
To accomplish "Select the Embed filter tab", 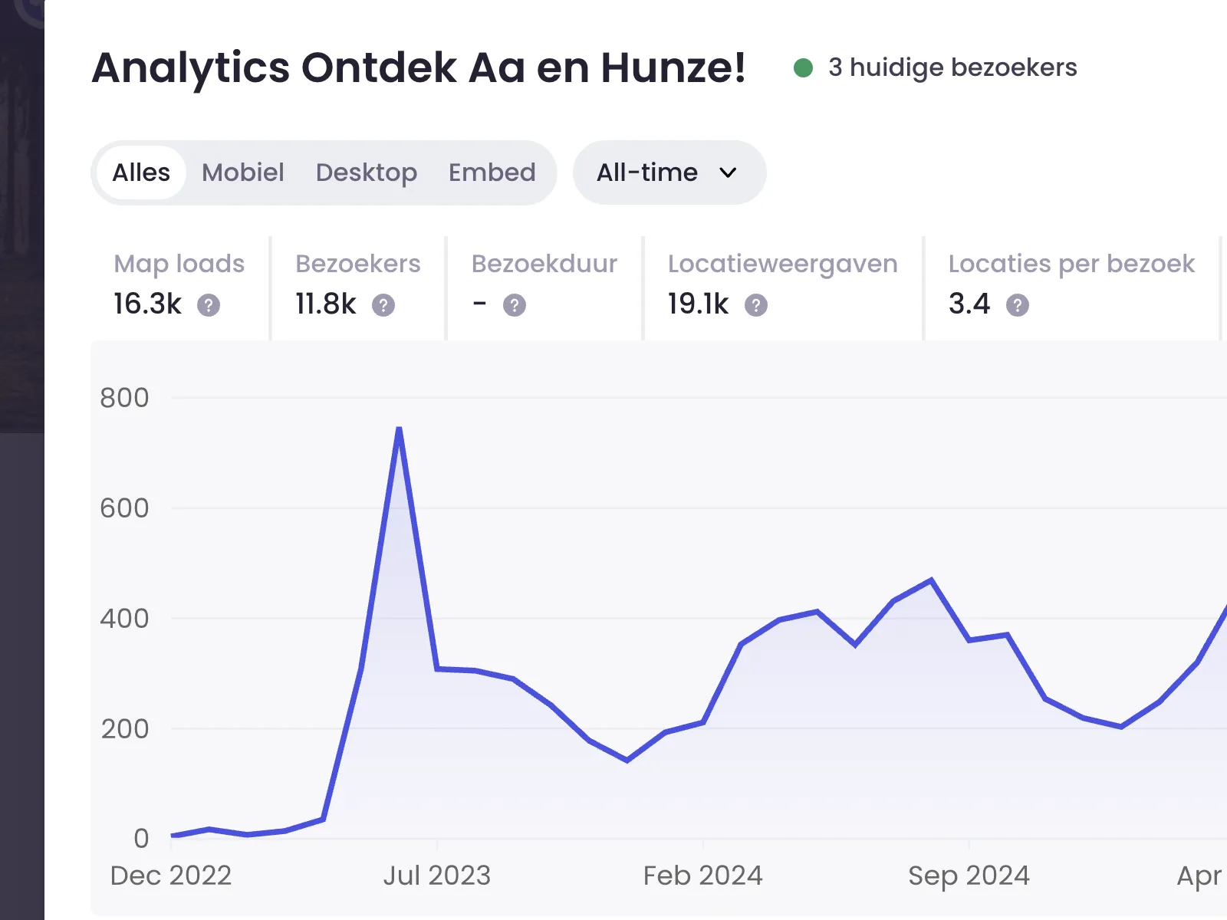I will coord(493,172).
